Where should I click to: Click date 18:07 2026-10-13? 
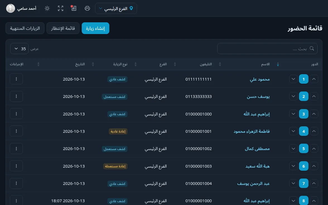(x=68, y=201)
